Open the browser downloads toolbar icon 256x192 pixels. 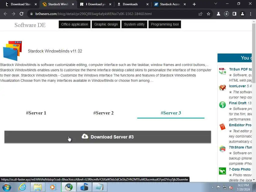coord(226,14)
